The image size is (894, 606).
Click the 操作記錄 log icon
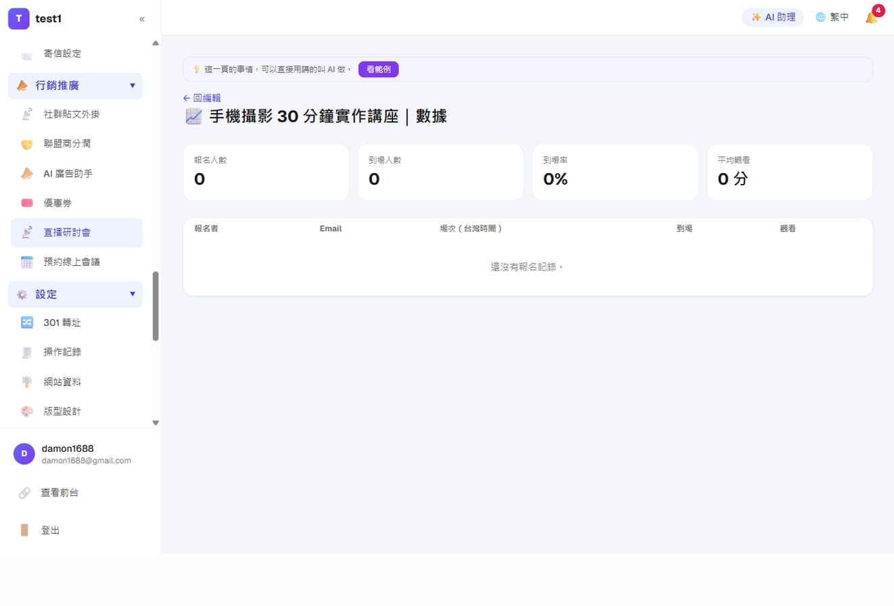tap(27, 352)
